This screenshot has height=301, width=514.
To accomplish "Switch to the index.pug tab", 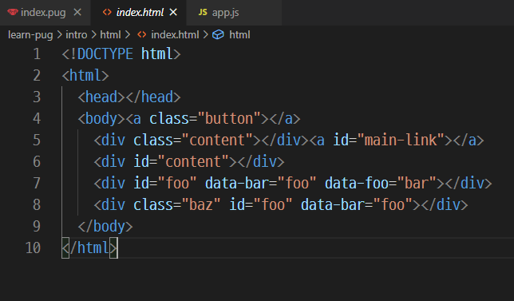I will [x=45, y=13].
